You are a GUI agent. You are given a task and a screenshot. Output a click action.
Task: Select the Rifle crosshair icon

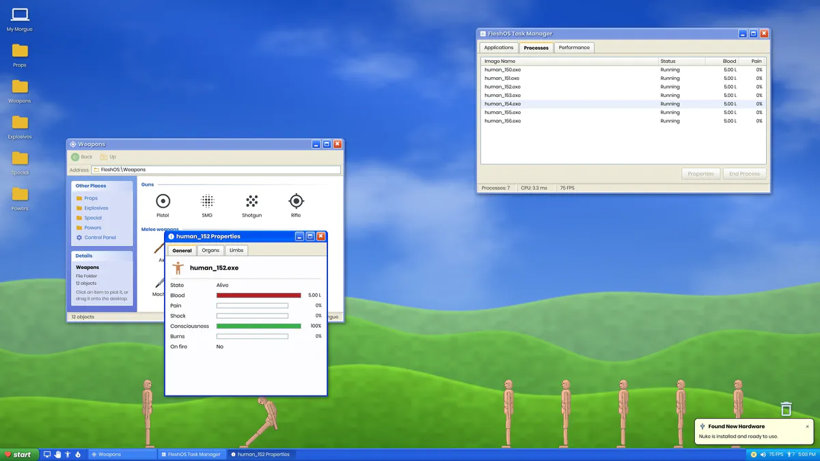(296, 201)
